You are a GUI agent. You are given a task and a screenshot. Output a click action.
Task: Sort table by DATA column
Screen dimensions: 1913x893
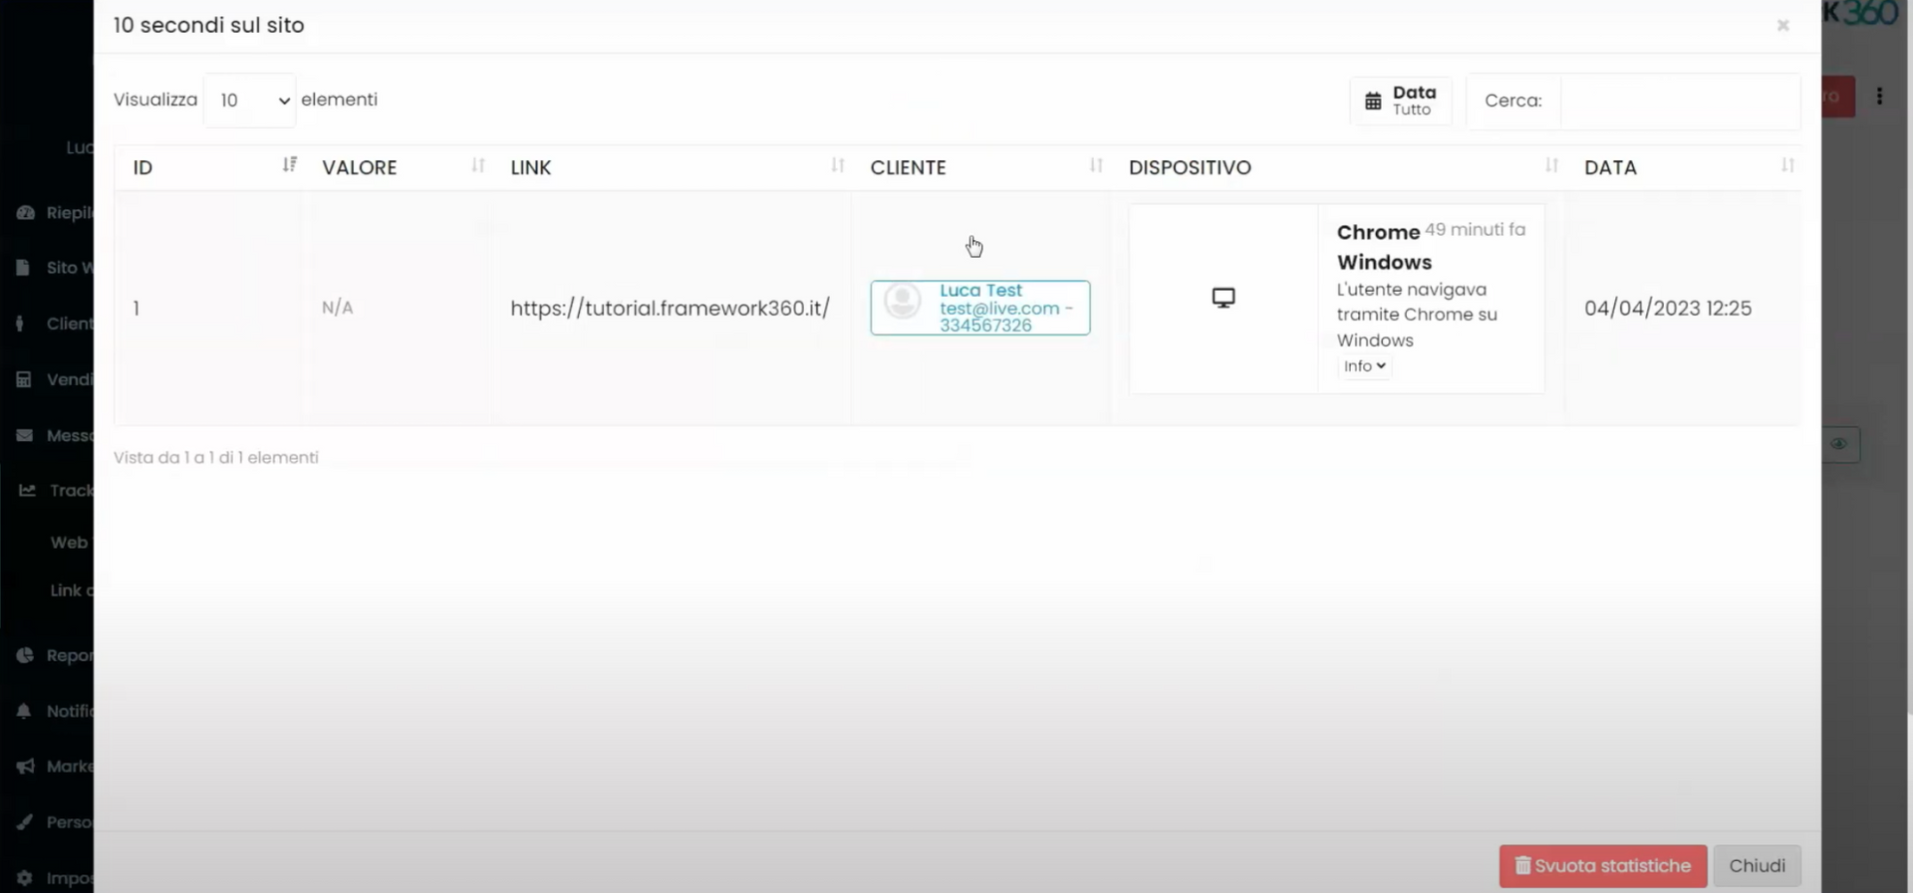[1787, 166]
